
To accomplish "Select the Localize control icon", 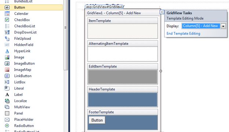I will 7,101.
